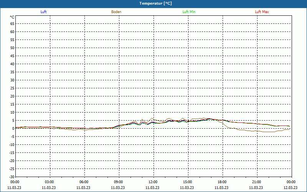Click the 15:00 time axis label
Viewport: 307px width, 192px height.
(187, 182)
